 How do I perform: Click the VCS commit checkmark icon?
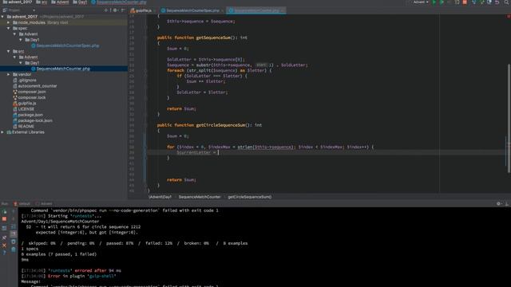pos(481,2)
